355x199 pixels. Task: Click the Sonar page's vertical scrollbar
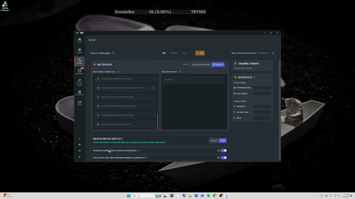click(280, 110)
